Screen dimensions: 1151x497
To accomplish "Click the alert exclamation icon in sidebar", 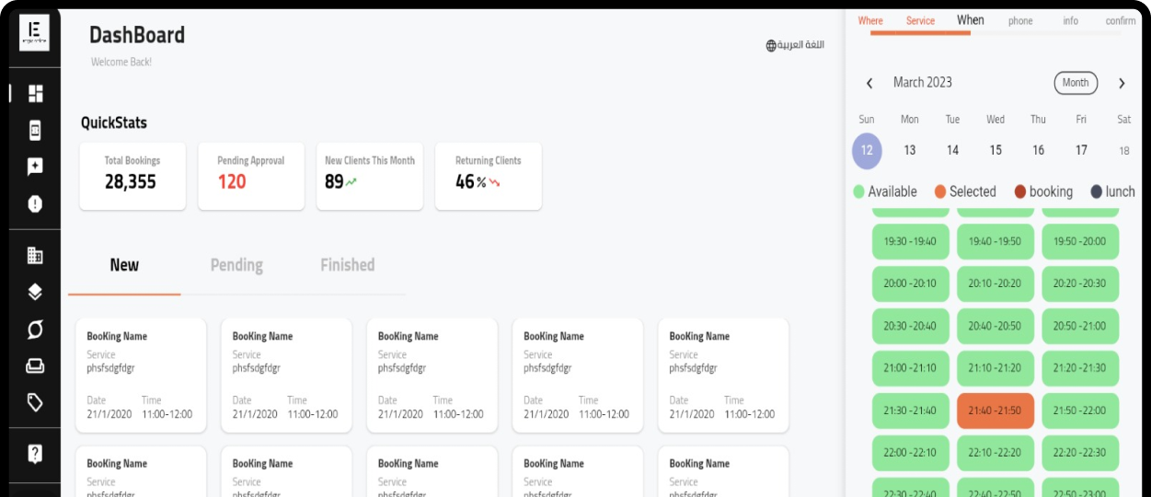I will tap(35, 204).
